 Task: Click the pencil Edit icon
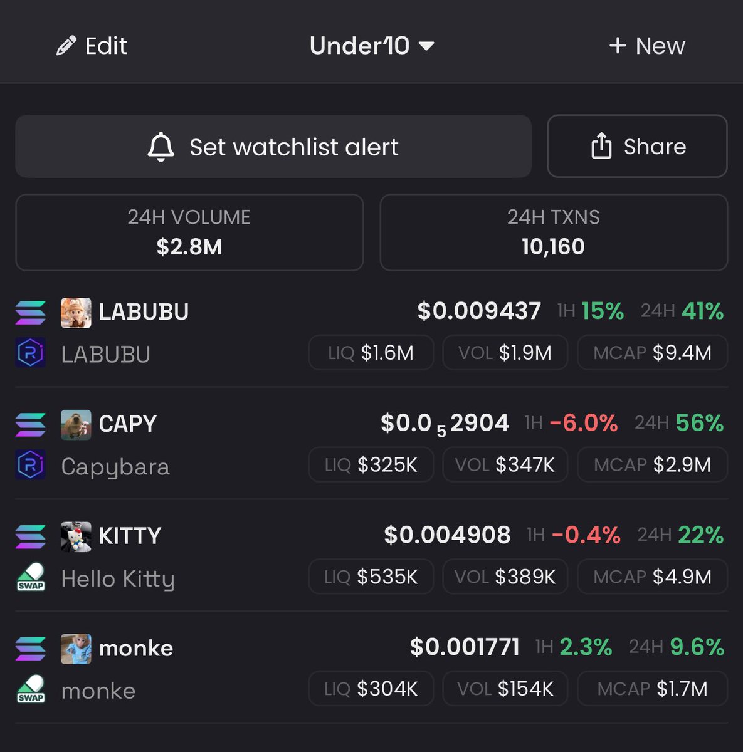coord(66,46)
